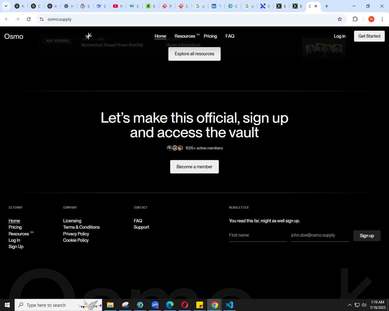Close the active Osmo tab
Screen dimensions: 389x311
(316, 6)
